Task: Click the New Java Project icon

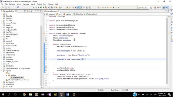Action: click(52, 8)
